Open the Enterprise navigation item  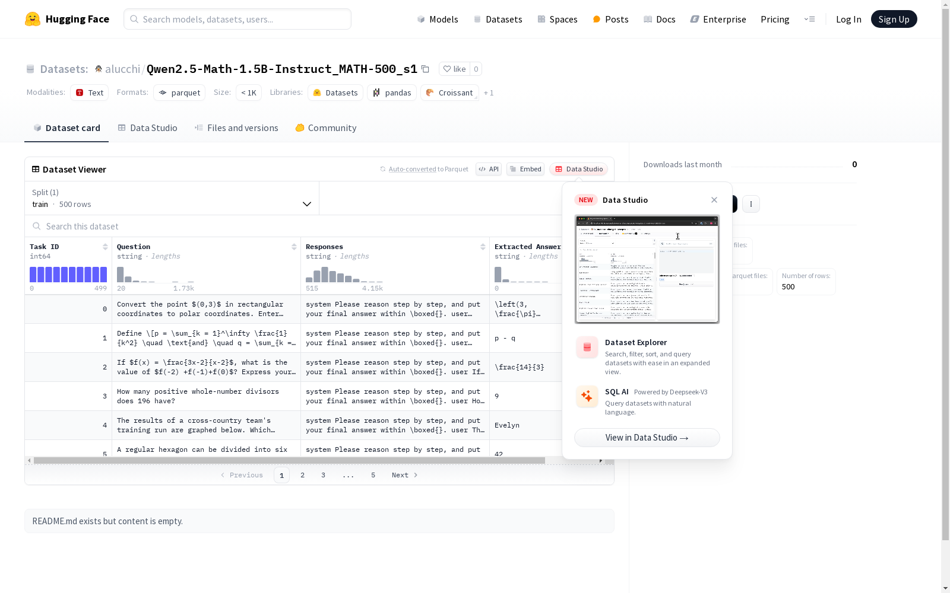(718, 19)
